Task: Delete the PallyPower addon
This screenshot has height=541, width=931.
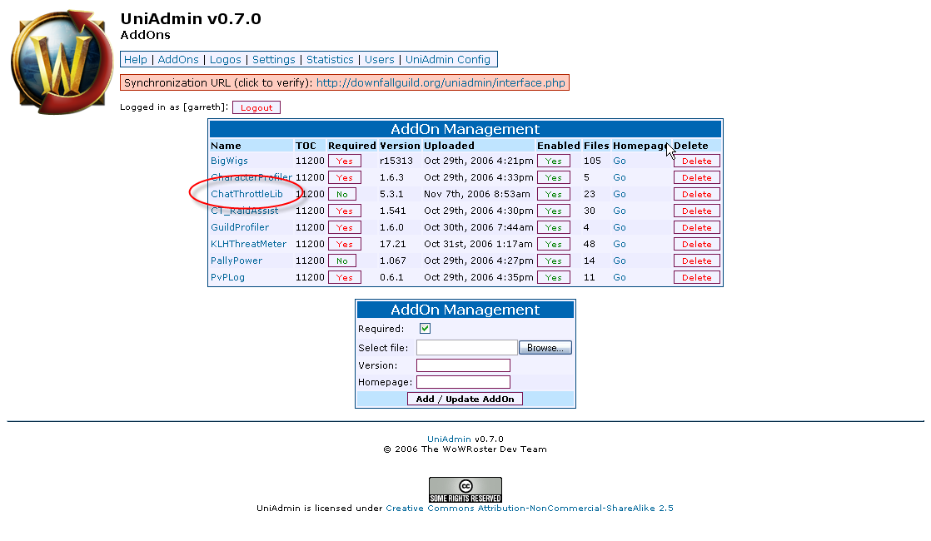Action: (x=696, y=261)
